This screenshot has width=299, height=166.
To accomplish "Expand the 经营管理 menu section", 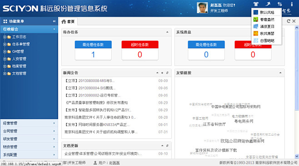I will tap(29, 123).
